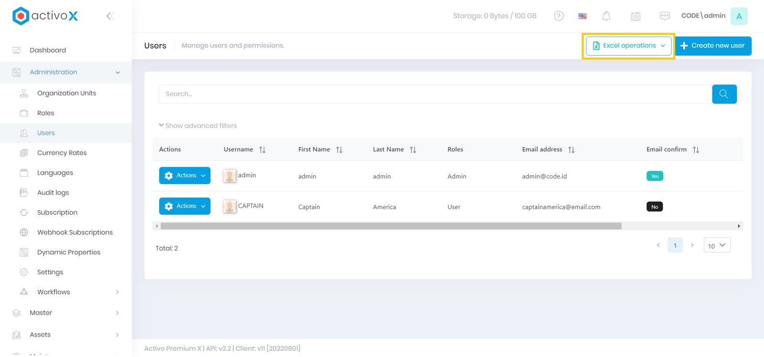Click Create new user button
The width and height of the screenshot is (764, 357).
(x=713, y=46)
